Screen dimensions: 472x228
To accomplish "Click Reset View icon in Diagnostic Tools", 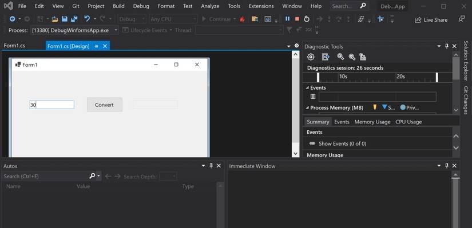I will click(x=363, y=57).
